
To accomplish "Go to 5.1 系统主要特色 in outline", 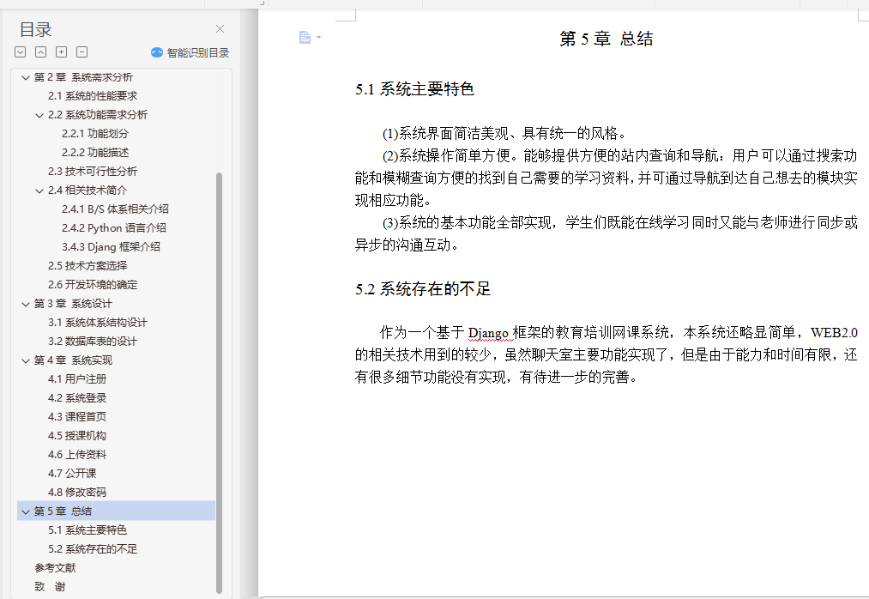I will click(88, 529).
